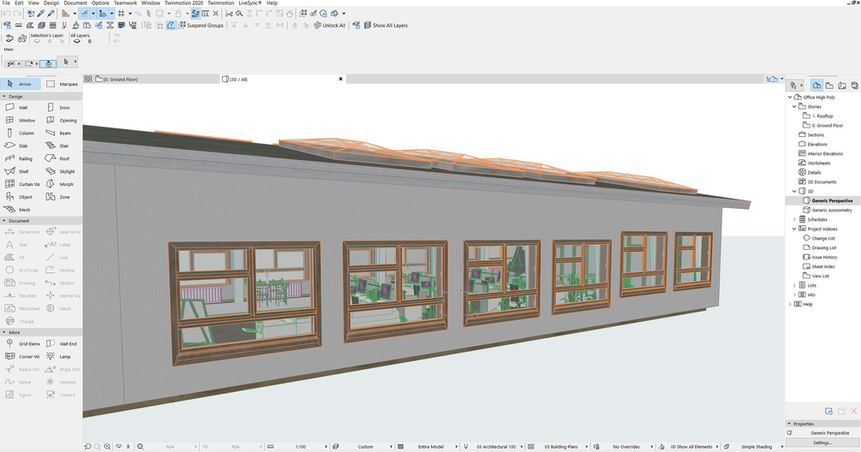The image size is (861, 452).
Task: Click the Pick Up Parameters eyedropper icon
Action: click(40, 13)
